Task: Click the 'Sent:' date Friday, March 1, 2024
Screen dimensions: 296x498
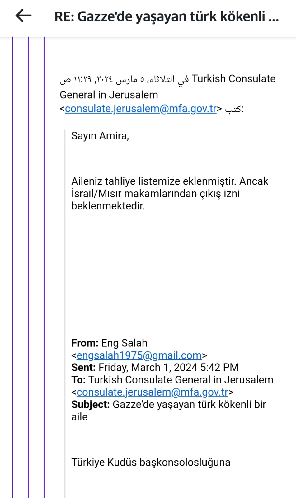Action: coord(148,368)
